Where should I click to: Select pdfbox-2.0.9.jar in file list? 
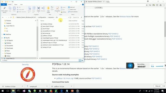pyautogui.click(x=47, y=36)
